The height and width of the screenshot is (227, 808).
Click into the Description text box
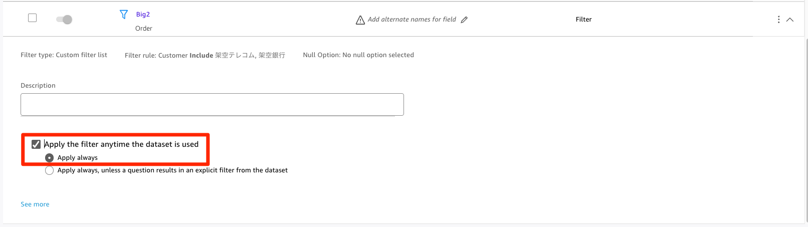(212, 104)
